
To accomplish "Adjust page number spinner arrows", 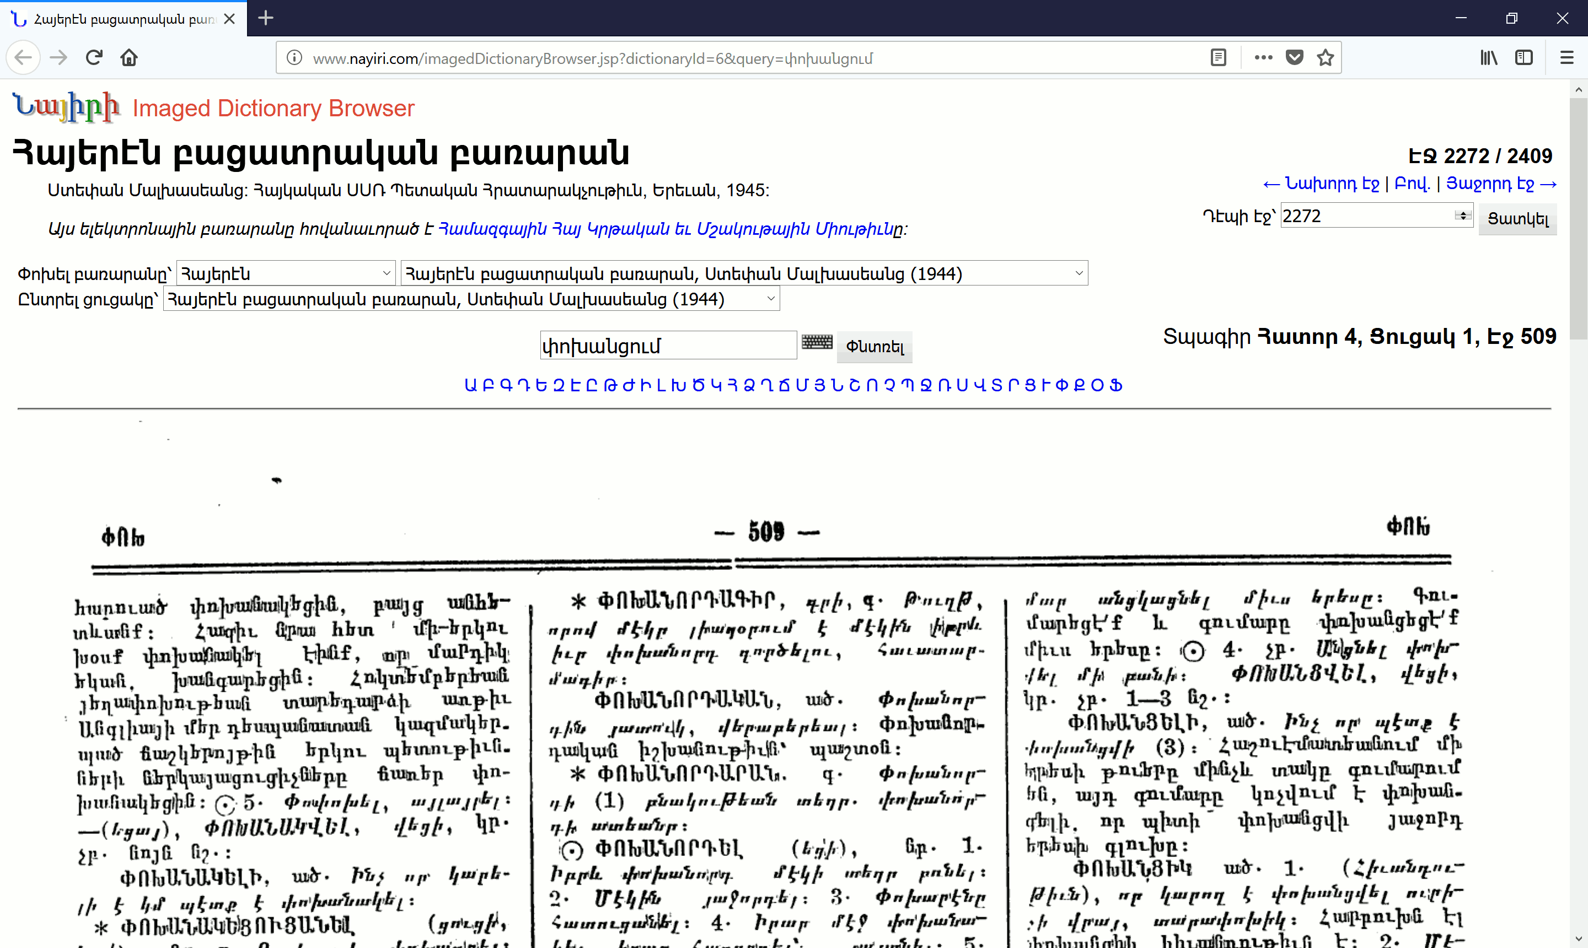I will (1463, 216).
